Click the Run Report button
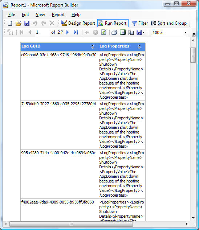 113,23
